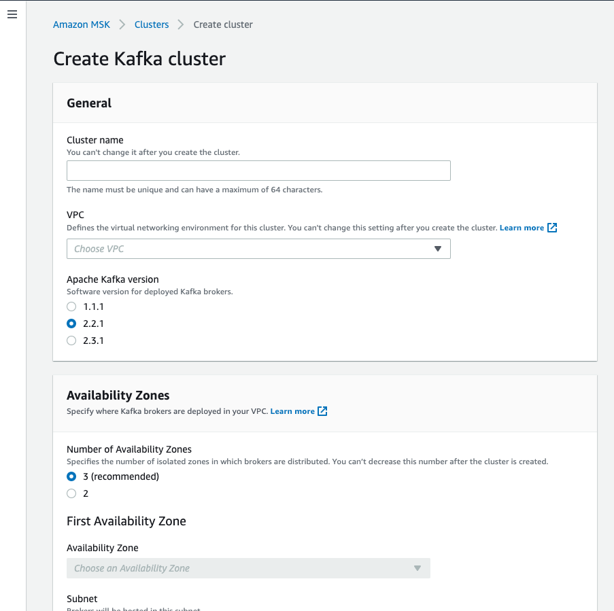Click the General section header
Viewport: 614px width, 611px height.
89,103
